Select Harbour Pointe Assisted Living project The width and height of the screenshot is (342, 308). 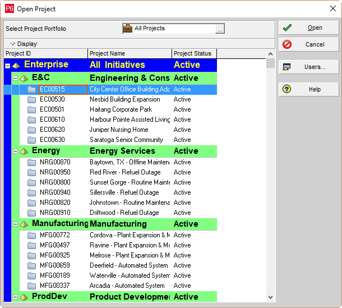(x=130, y=119)
